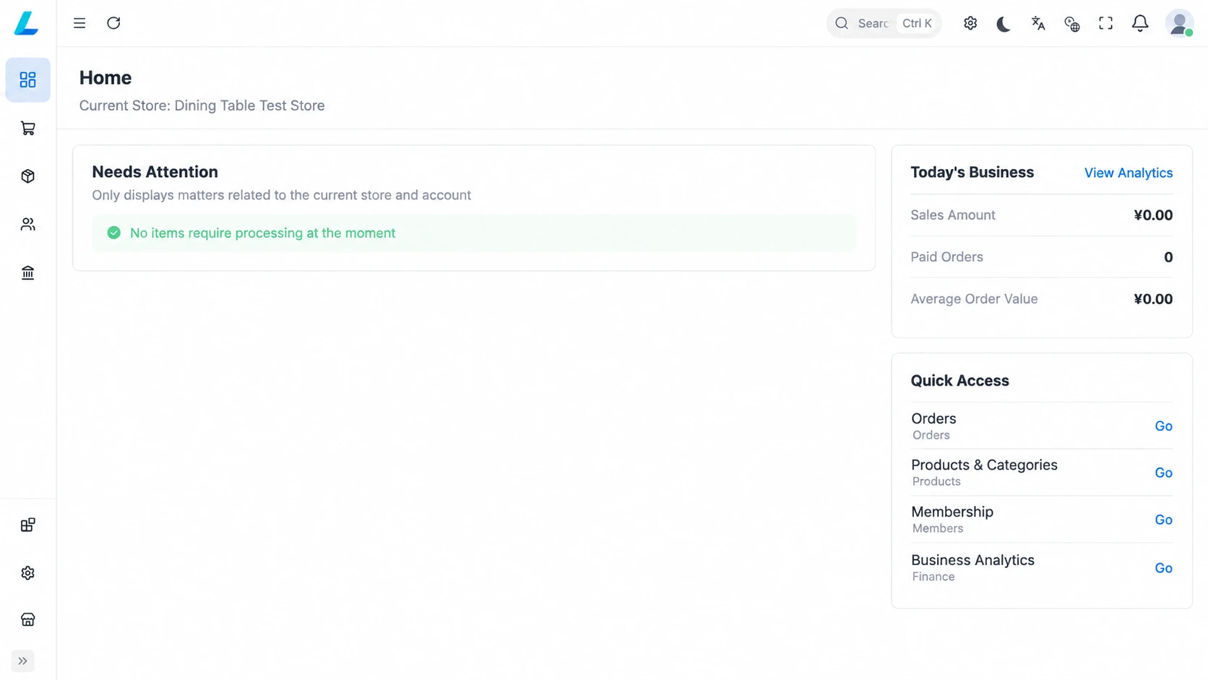The height and width of the screenshot is (680, 1208).
Task: Click the Average Order Value label
Action: click(x=974, y=299)
